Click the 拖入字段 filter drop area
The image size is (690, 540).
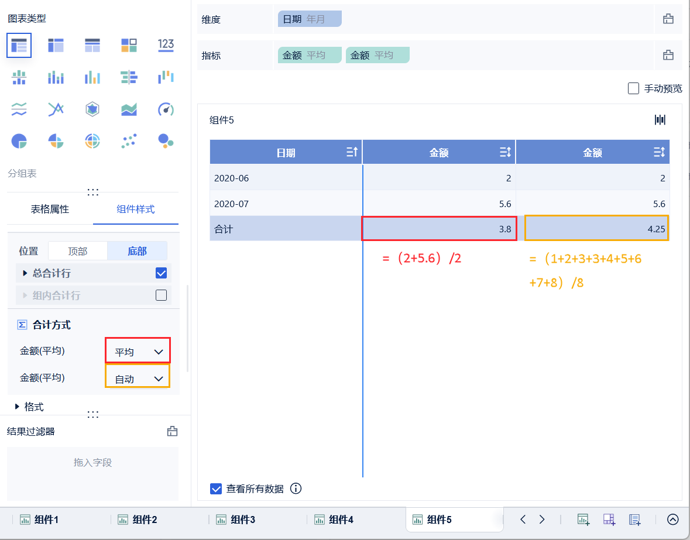92,473
